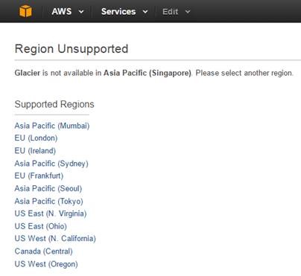Switch to US West (N. California)
Viewport: 301px width, 276px height.
[55, 239]
